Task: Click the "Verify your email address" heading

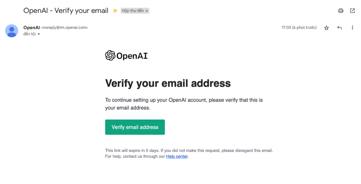Action: tap(168, 83)
